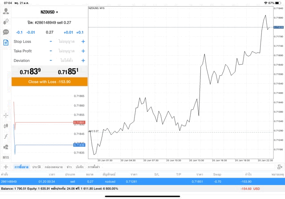Tap the new order document icon
Image resolution: width=285 pixels, height=199 pixels.
6,42
